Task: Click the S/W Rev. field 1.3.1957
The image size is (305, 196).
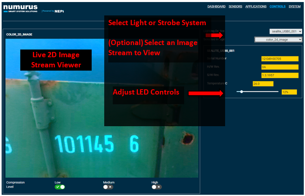Action: click(280, 75)
